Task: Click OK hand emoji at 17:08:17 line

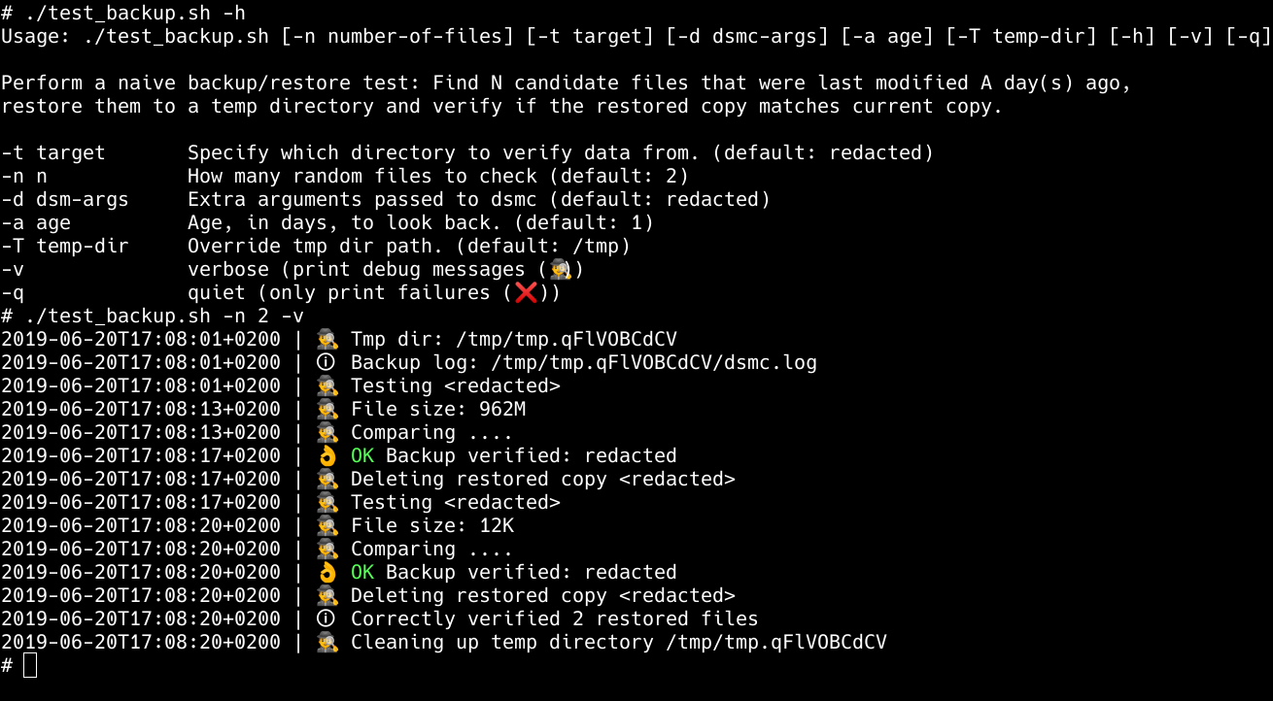Action: pyautogui.click(x=327, y=455)
